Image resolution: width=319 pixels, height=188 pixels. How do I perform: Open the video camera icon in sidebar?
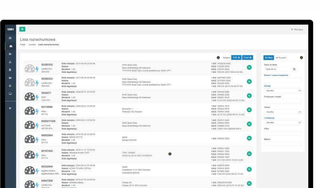pyautogui.click(x=10, y=78)
